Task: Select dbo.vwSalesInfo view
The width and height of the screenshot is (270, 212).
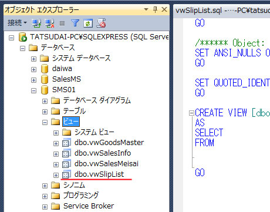Action: point(103,153)
